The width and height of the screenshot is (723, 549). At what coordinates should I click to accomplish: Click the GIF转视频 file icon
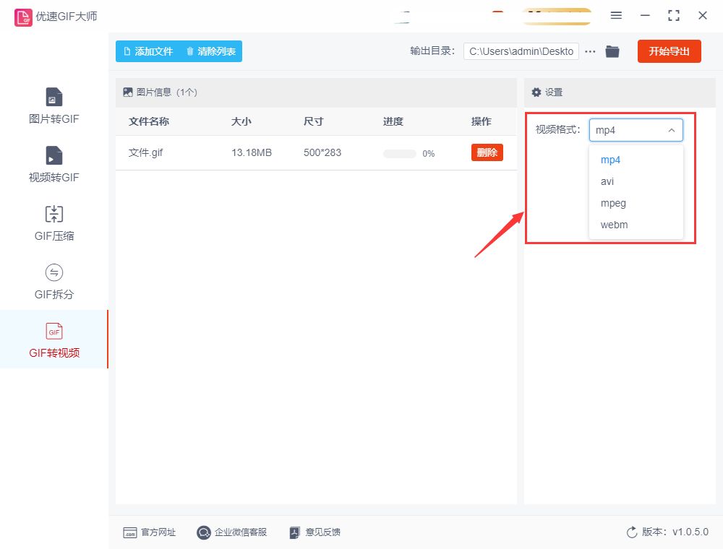coord(54,331)
